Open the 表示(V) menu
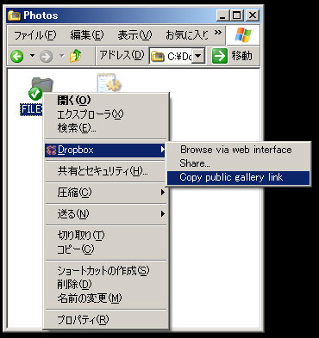 [134, 35]
